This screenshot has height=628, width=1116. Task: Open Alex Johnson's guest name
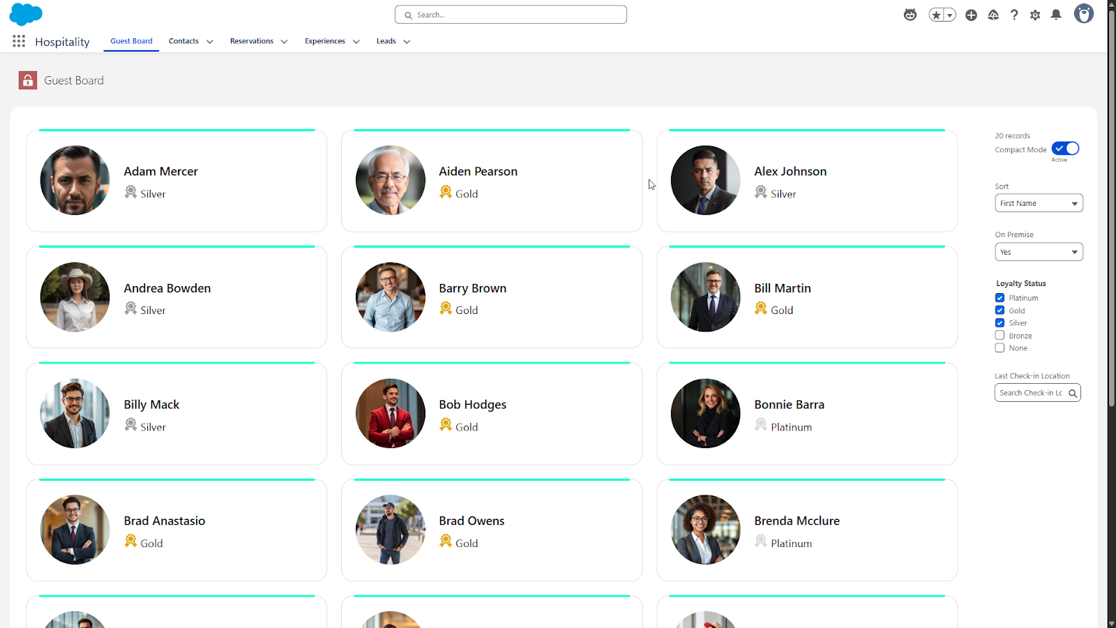(x=790, y=172)
